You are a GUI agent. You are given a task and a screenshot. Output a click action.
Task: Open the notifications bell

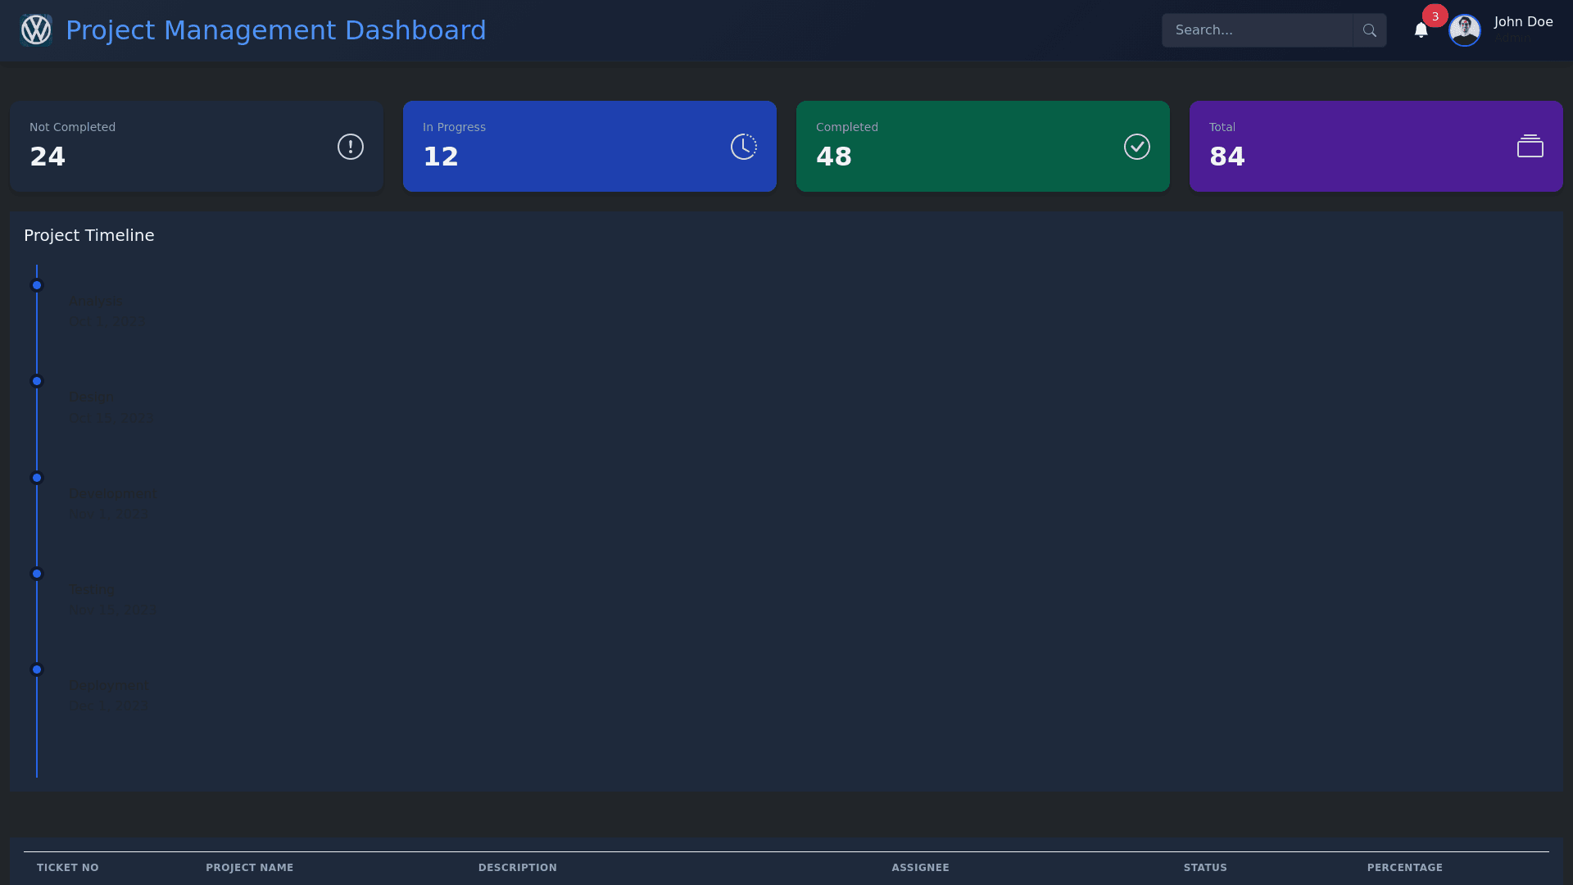pos(1421,30)
